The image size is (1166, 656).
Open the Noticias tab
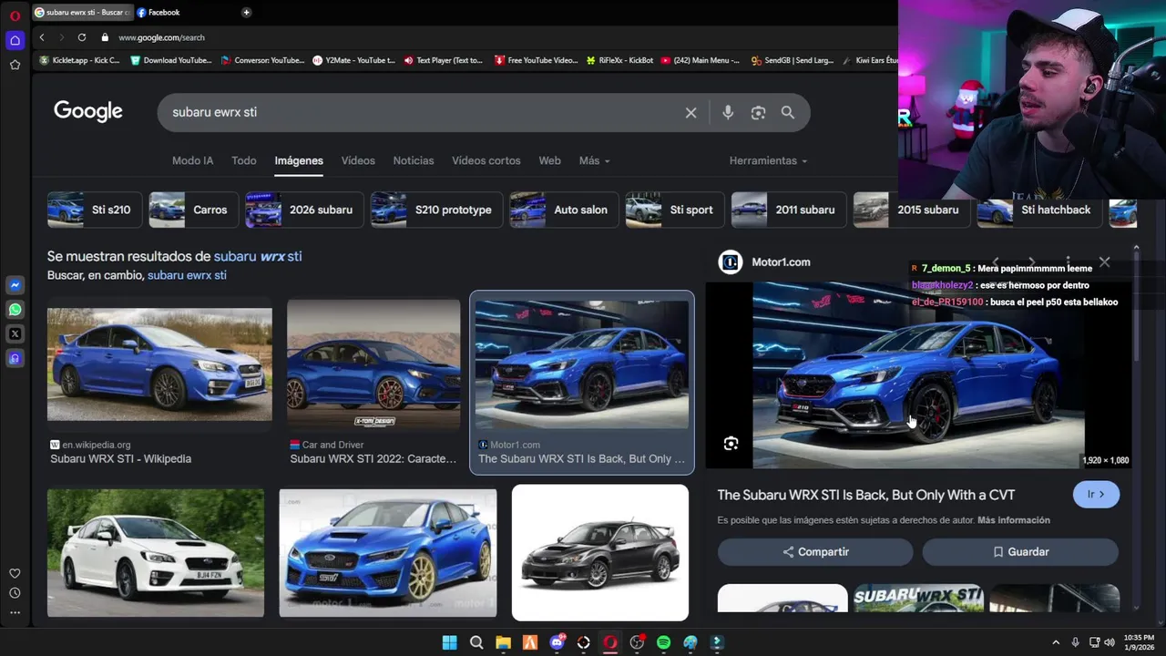pos(414,160)
